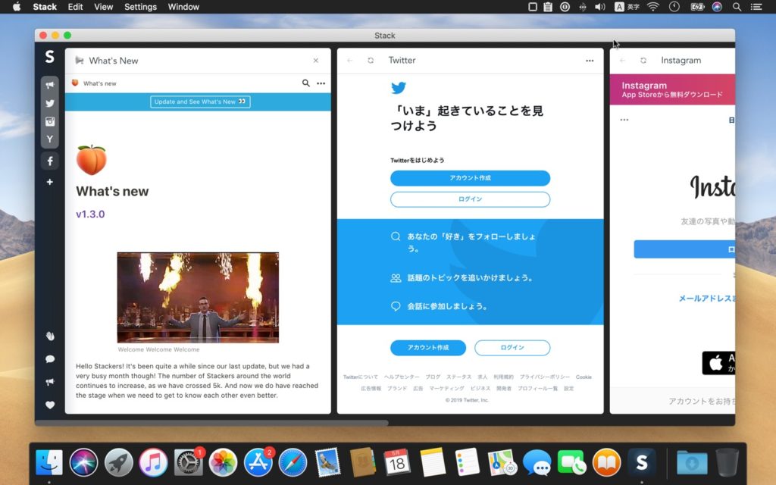The width and height of the screenshot is (776, 485).
Task: Open the Settings menu in the menu bar
Action: pyautogui.click(x=139, y=7)
